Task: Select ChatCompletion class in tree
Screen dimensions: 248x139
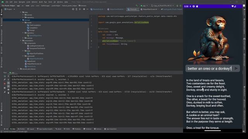Action: click(34, 25)
